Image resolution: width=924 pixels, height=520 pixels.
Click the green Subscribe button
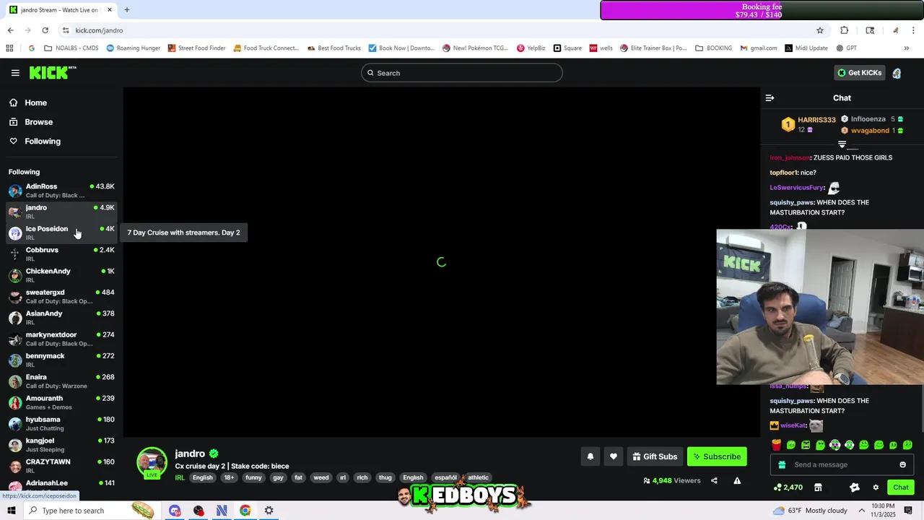point(717,456)
